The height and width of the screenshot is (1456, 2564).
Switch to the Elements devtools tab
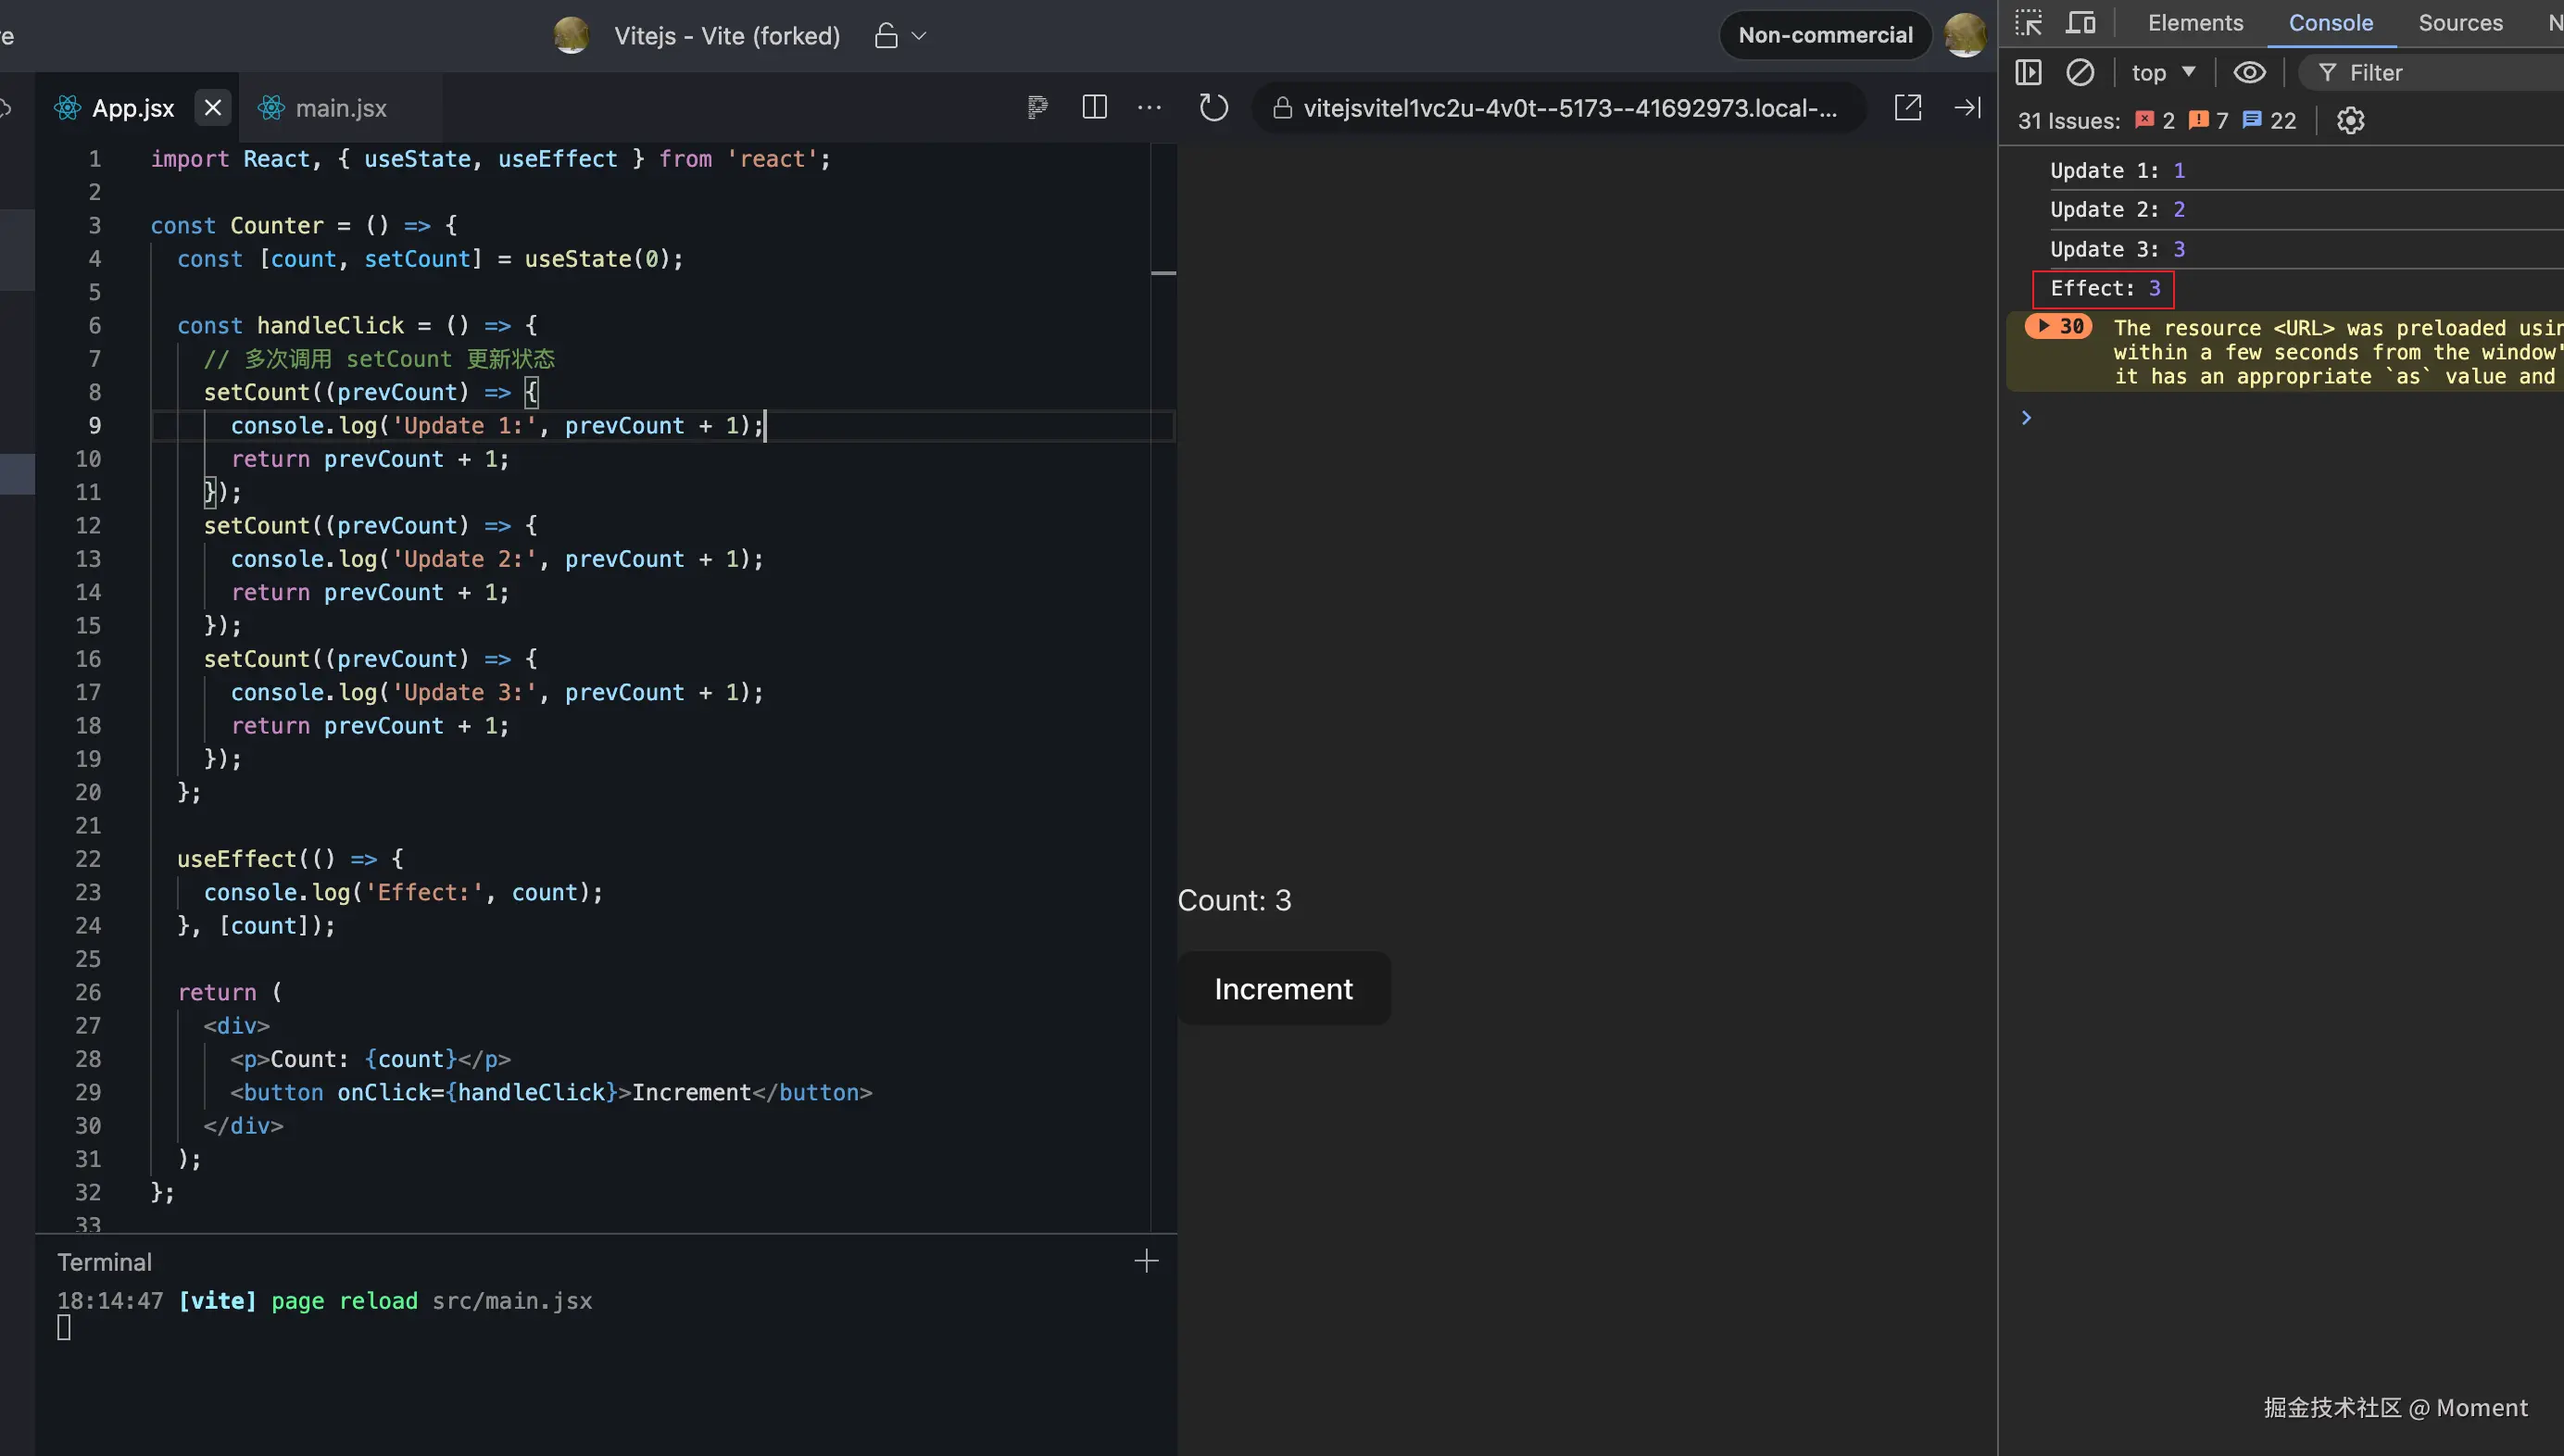coord(2195,23)
